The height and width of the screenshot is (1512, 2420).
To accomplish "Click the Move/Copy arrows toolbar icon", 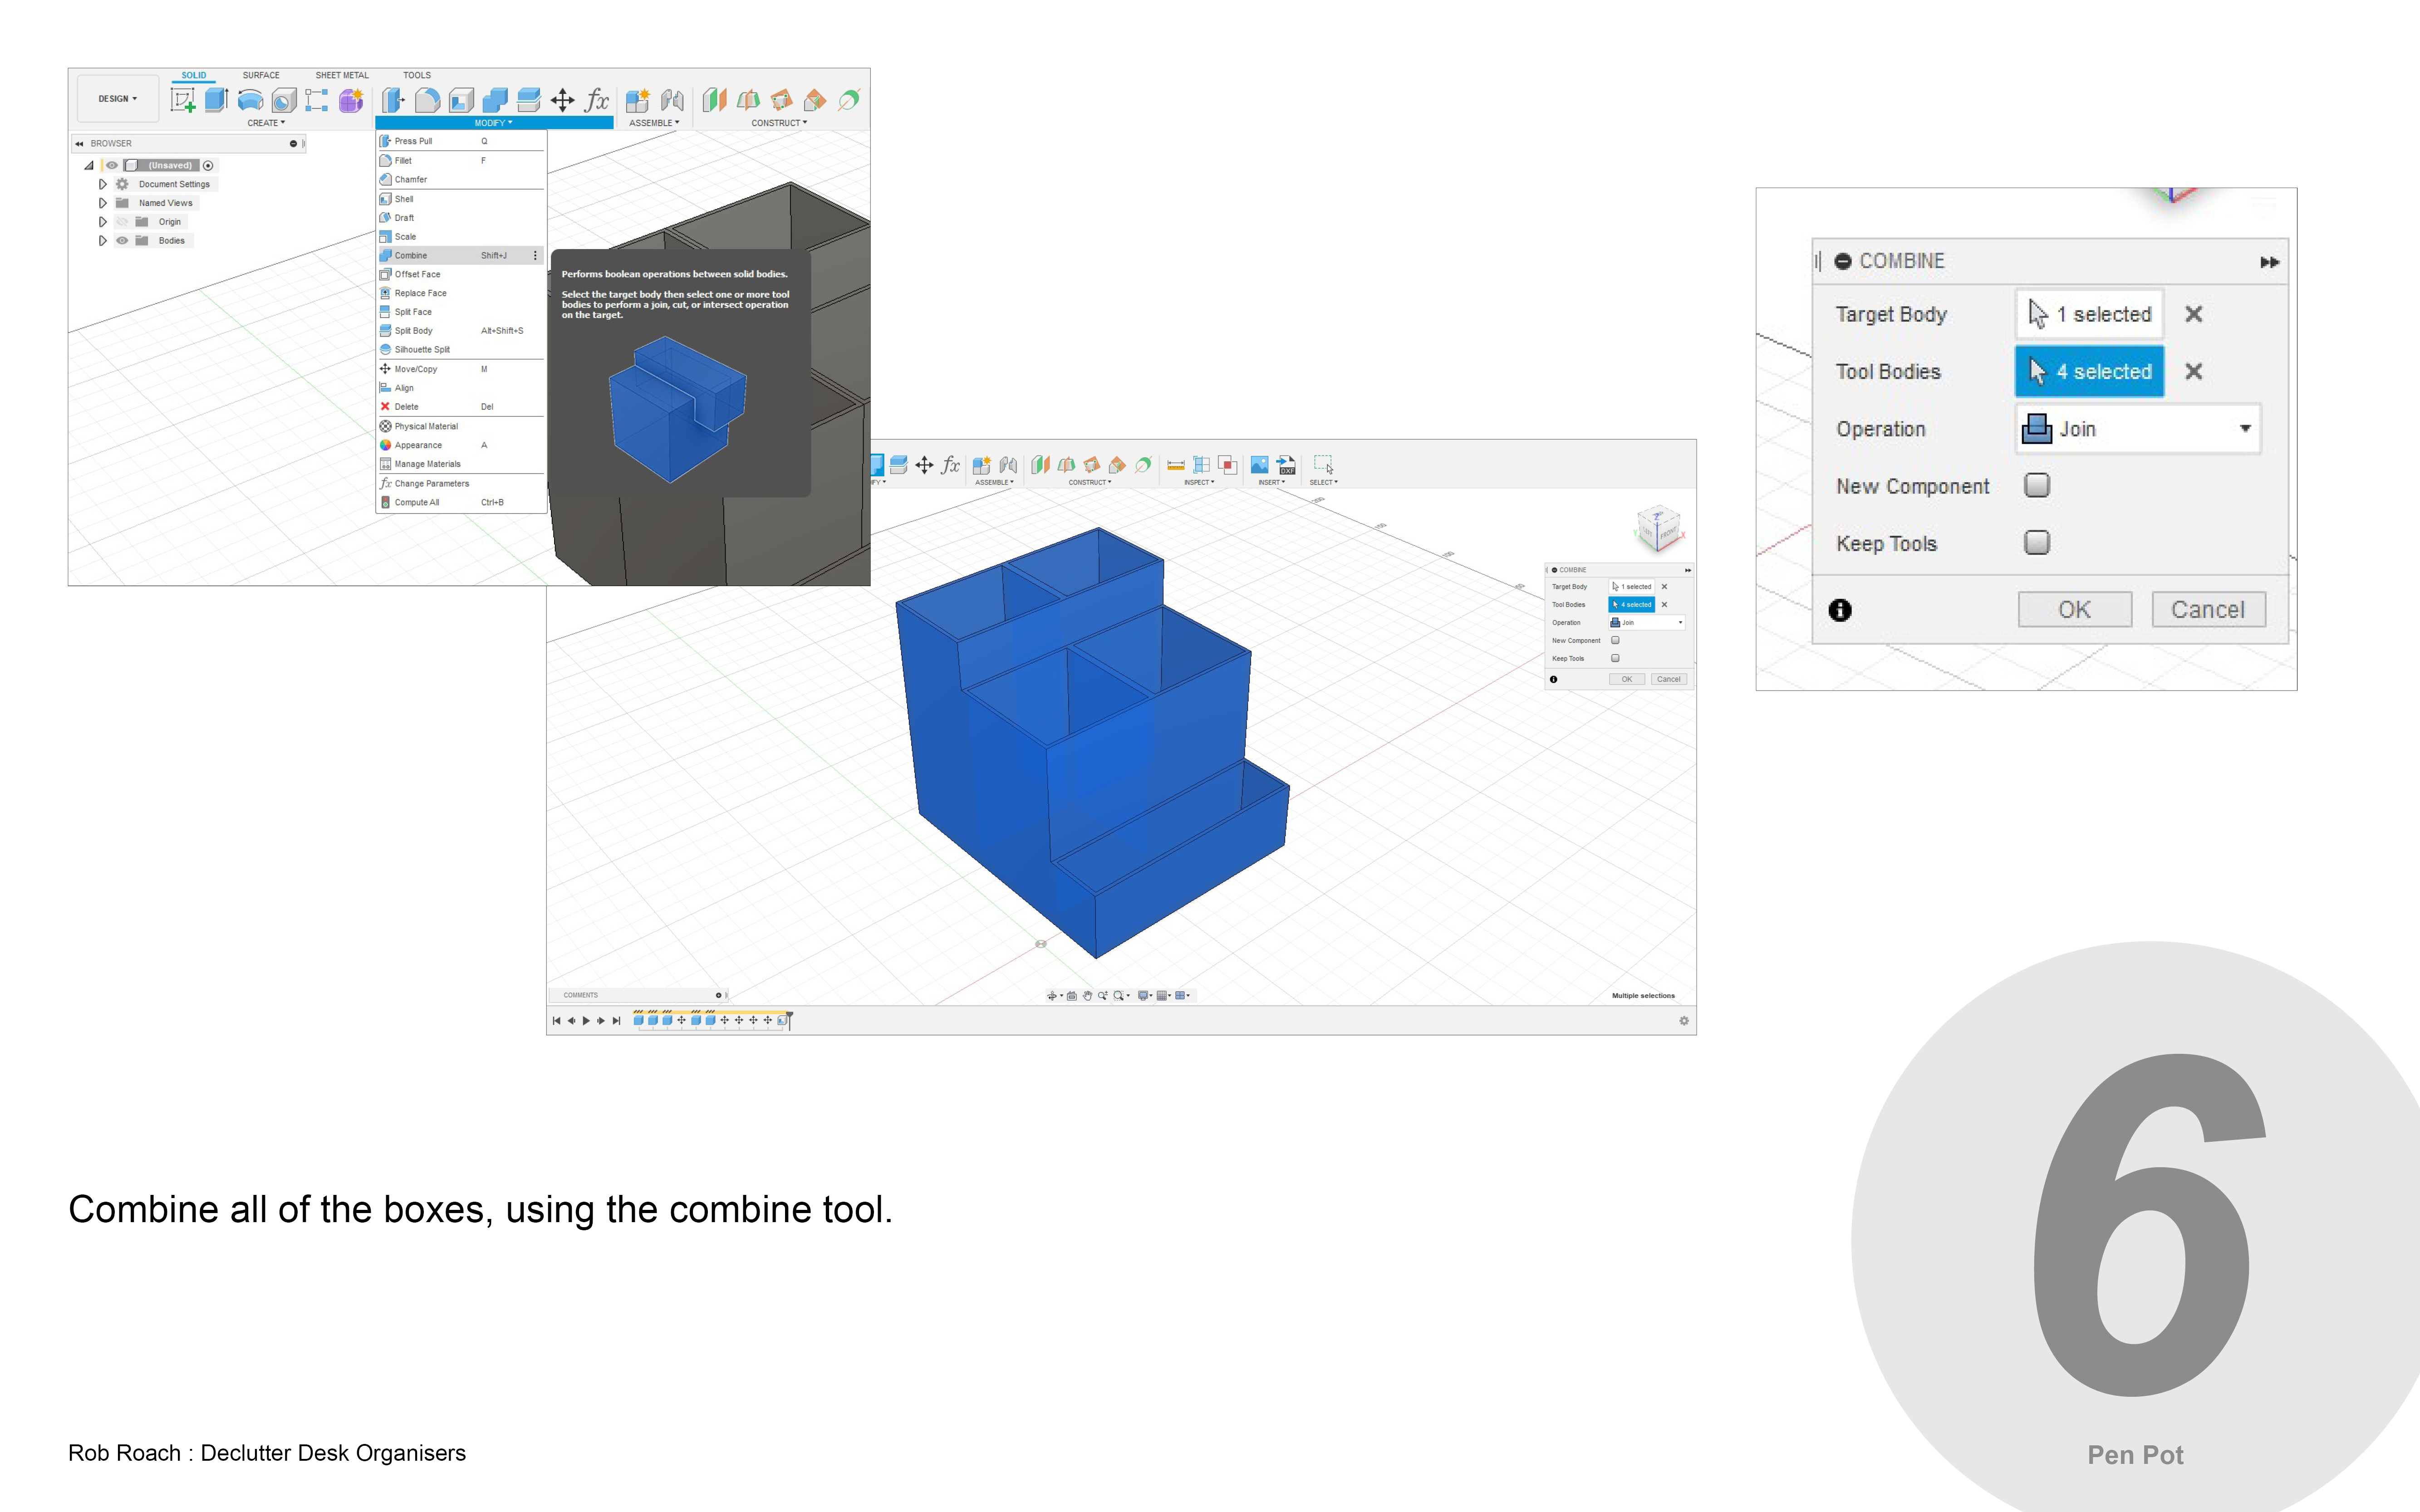I will [563, 100].
